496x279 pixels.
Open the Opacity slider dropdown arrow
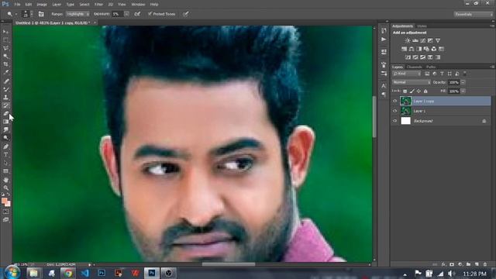pyautogui.click(x=463, y=82)
